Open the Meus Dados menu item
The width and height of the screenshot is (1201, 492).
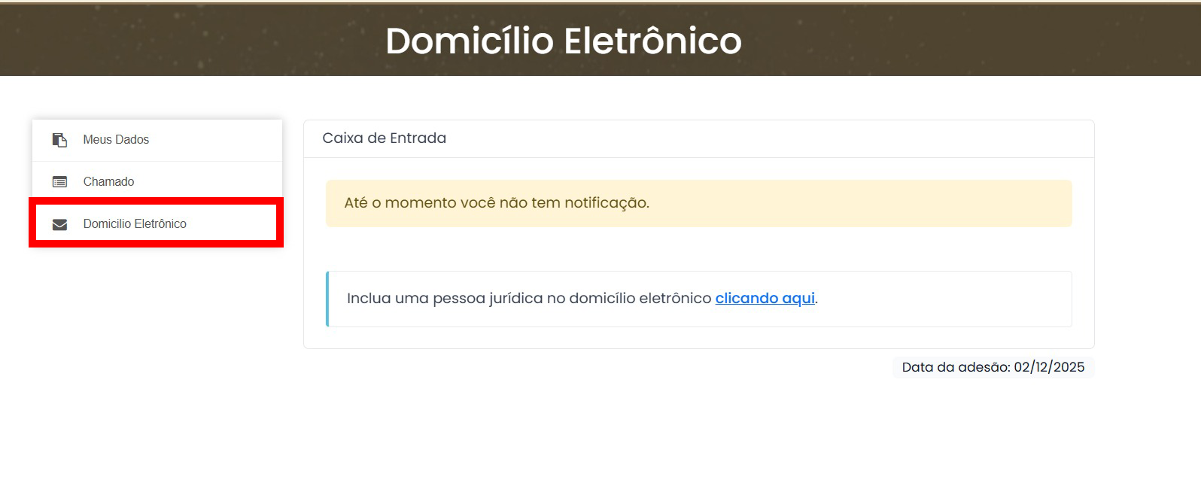tap(116, 140)
